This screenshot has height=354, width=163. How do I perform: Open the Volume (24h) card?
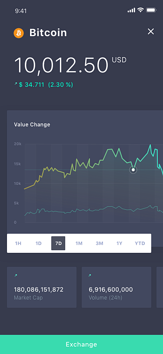coord(116,287)
